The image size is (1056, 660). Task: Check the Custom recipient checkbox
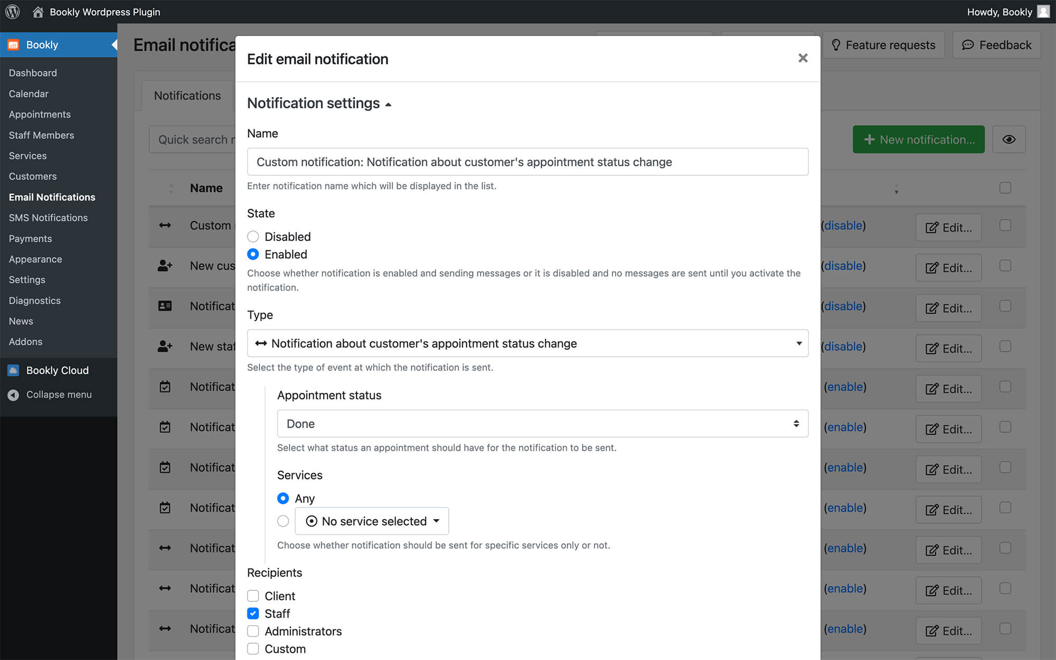(253, 648)
